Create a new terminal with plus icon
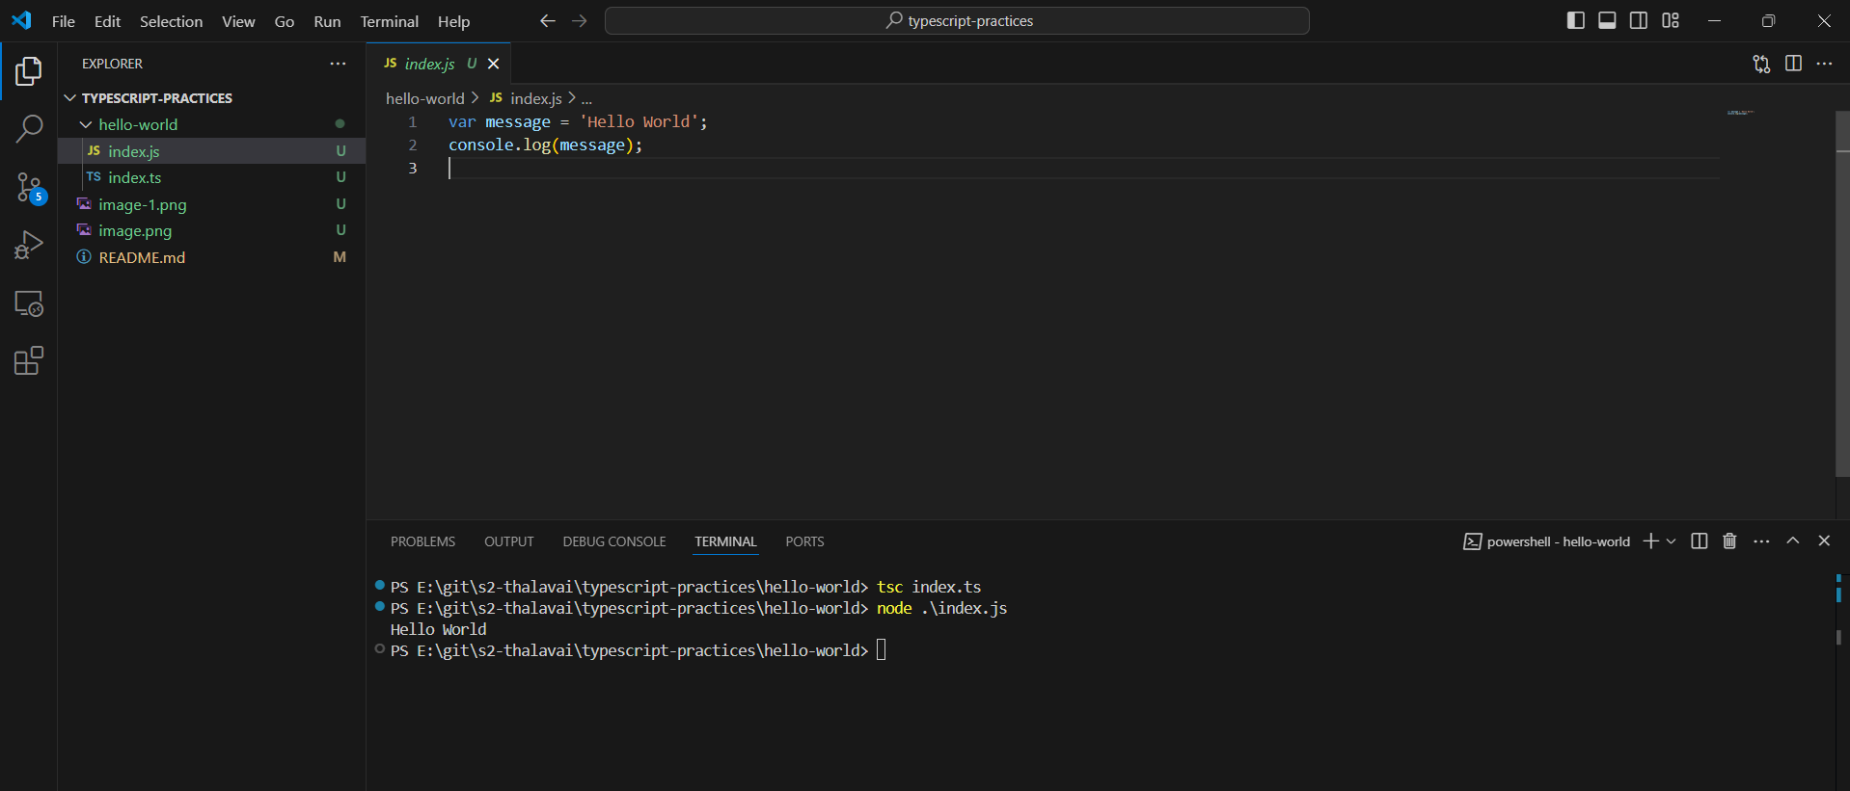 pos(1650,541)
